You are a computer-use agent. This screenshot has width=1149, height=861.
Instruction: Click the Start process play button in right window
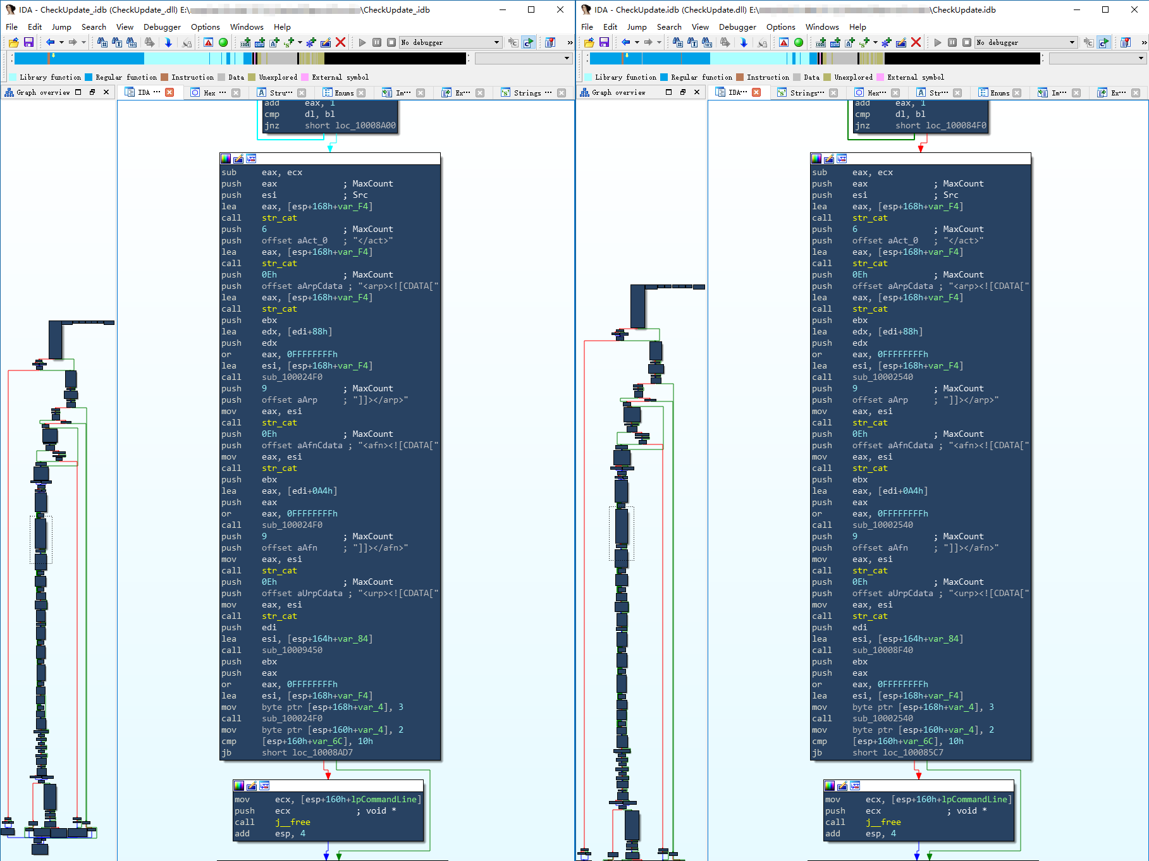click(x=938, y=42)
